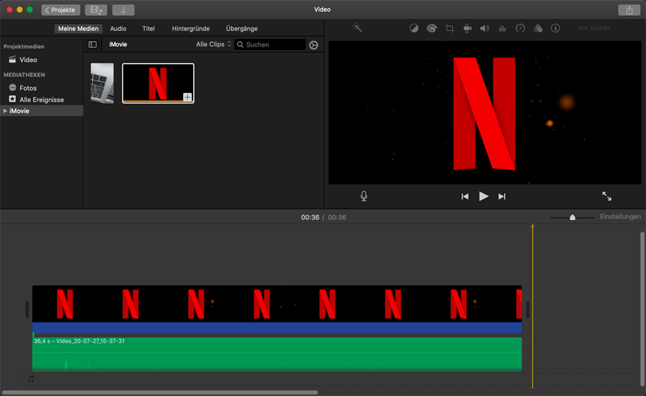Screen dimensions: 646x396
Task: Add Netflix clip with plus icon
Action: [187, 97]
